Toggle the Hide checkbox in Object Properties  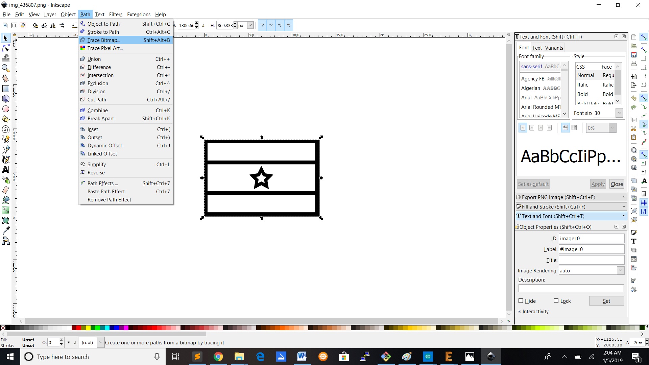point(521,301)
